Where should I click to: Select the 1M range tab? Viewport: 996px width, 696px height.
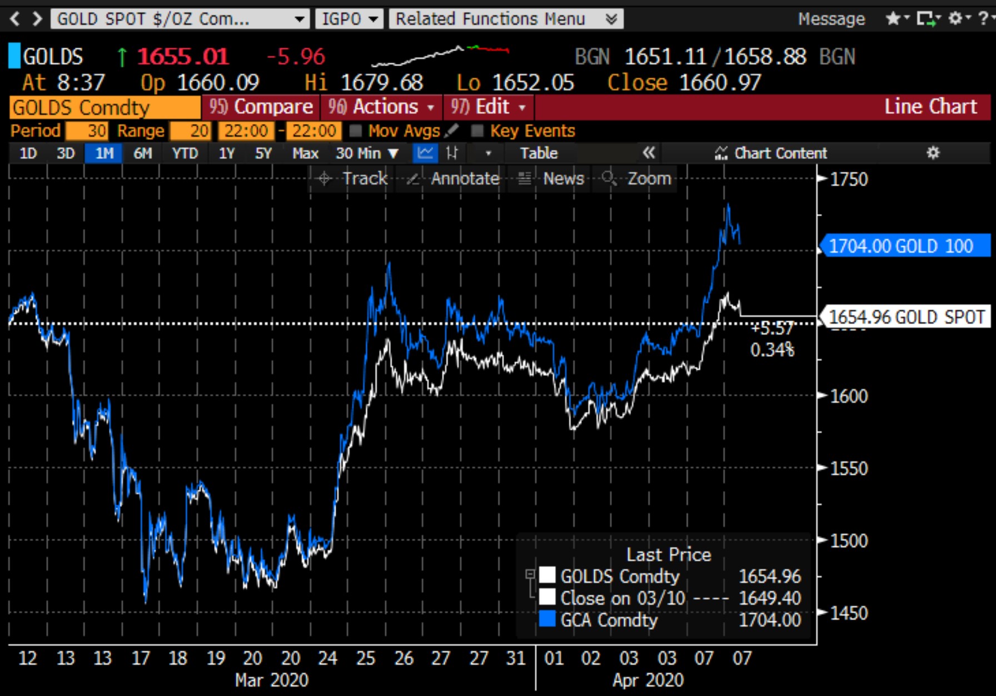(104, 153)
